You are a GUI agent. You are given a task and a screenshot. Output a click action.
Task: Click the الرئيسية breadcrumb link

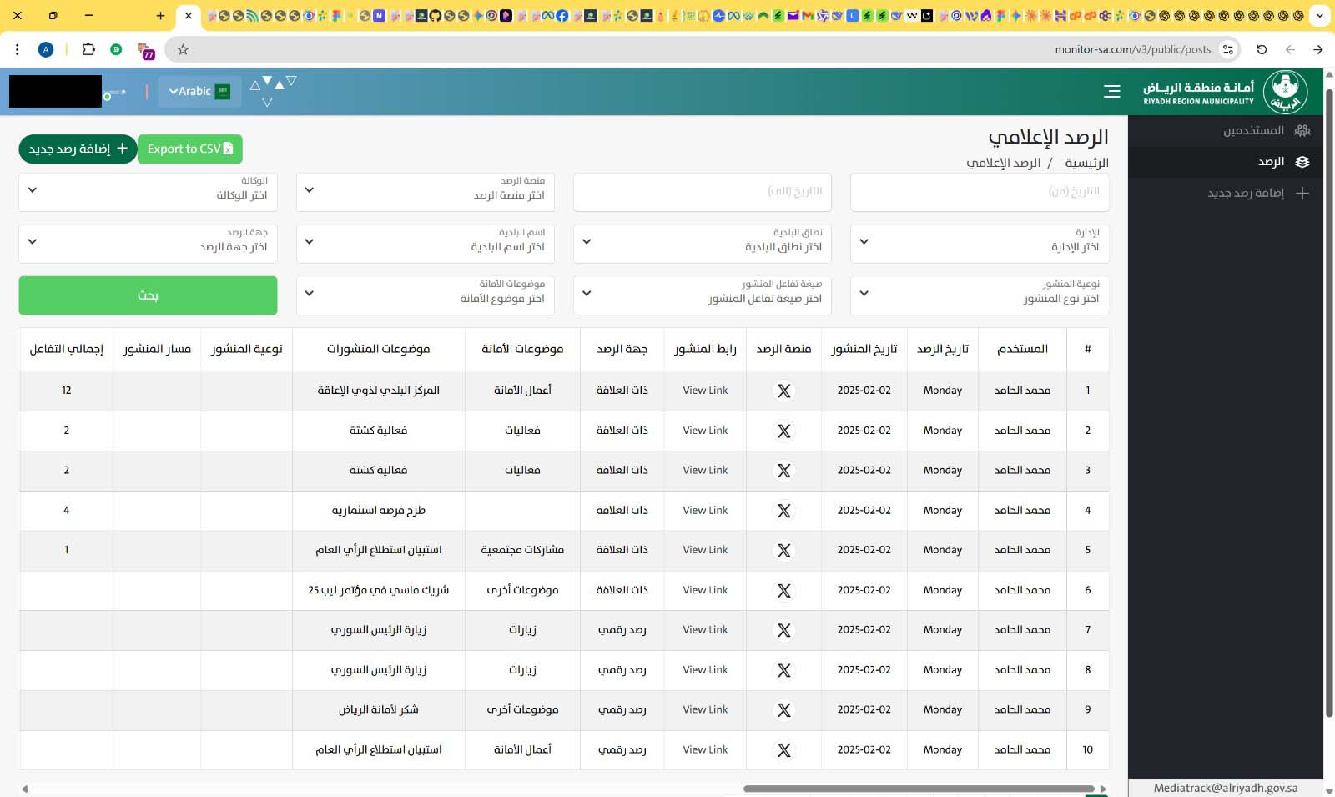(x=1086, y=163)
